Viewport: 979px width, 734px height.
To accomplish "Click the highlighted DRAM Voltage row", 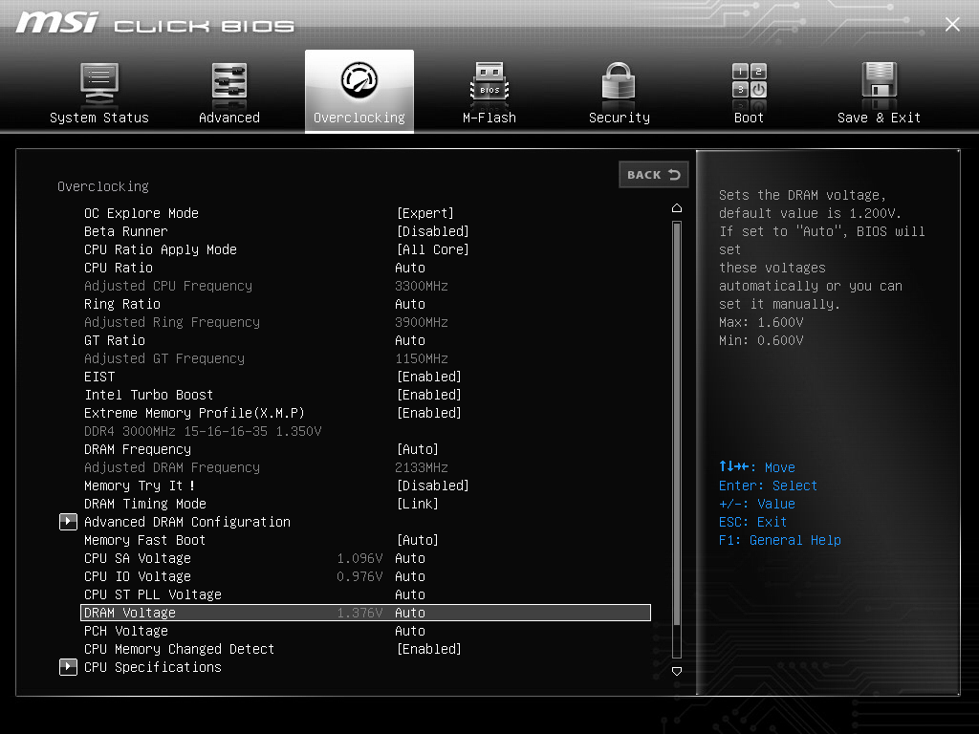I will tap(366, 613).
